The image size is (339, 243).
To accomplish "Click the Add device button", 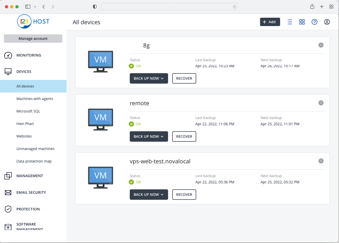I will click(270, 22).
